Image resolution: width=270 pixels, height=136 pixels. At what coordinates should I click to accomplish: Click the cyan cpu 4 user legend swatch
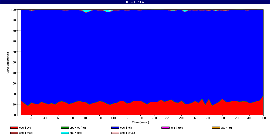[65, 133]
